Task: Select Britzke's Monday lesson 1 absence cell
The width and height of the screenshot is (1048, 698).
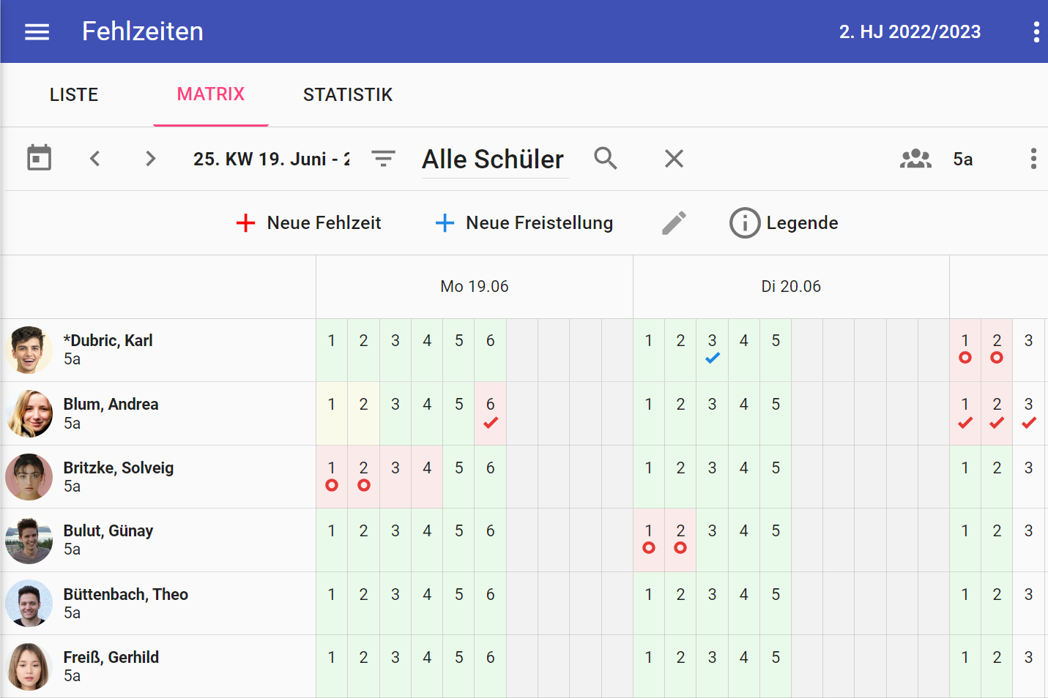Action: 332,476
